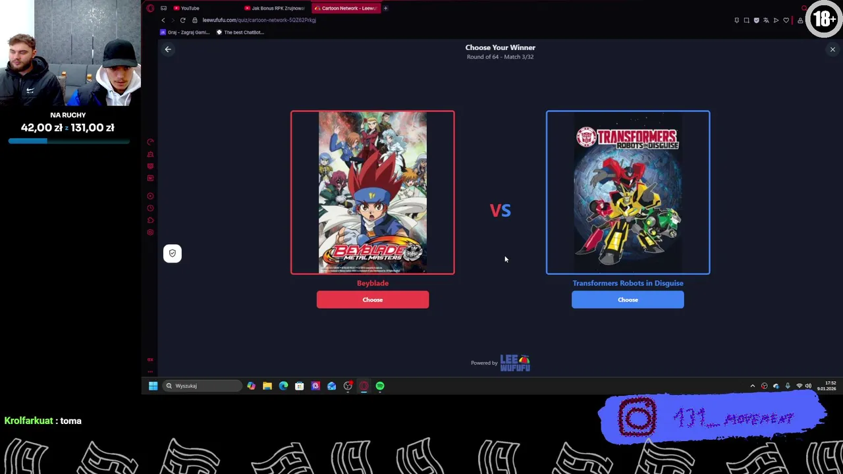
Task: Click the Wyszukaj taskbar search box
Action: pyautogui.click(x=203, y=386)
